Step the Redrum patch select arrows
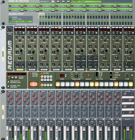 9,77
